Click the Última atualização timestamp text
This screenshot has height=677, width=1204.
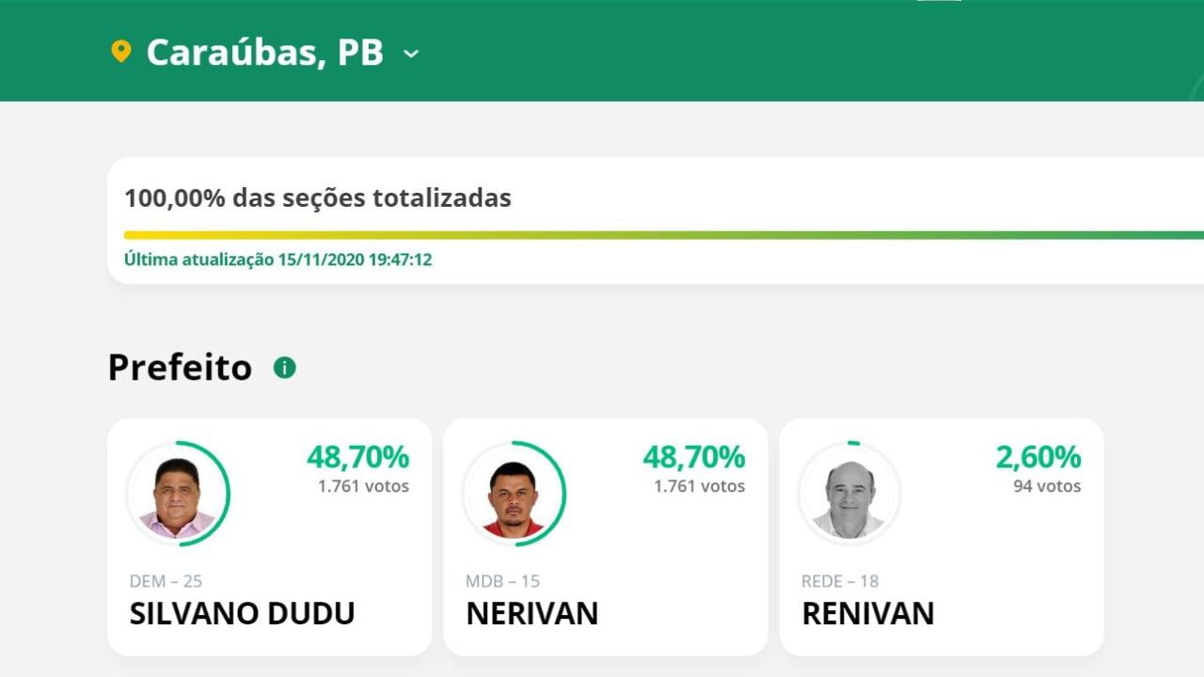277,260
